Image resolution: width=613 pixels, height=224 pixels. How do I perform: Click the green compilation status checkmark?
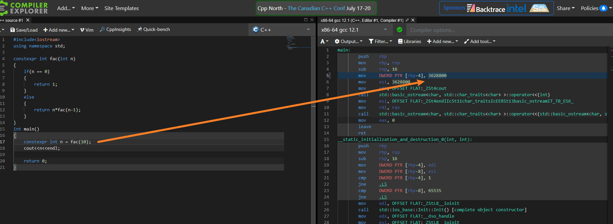[x=400, y=30]
